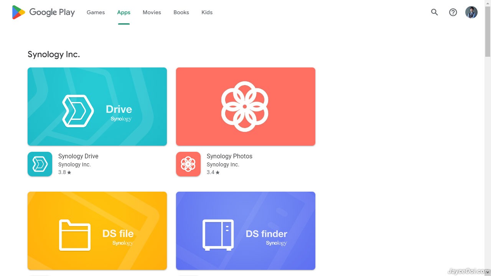
Task: Click the 3.4 star rating of Synology Photos
Action: (213, 172)
